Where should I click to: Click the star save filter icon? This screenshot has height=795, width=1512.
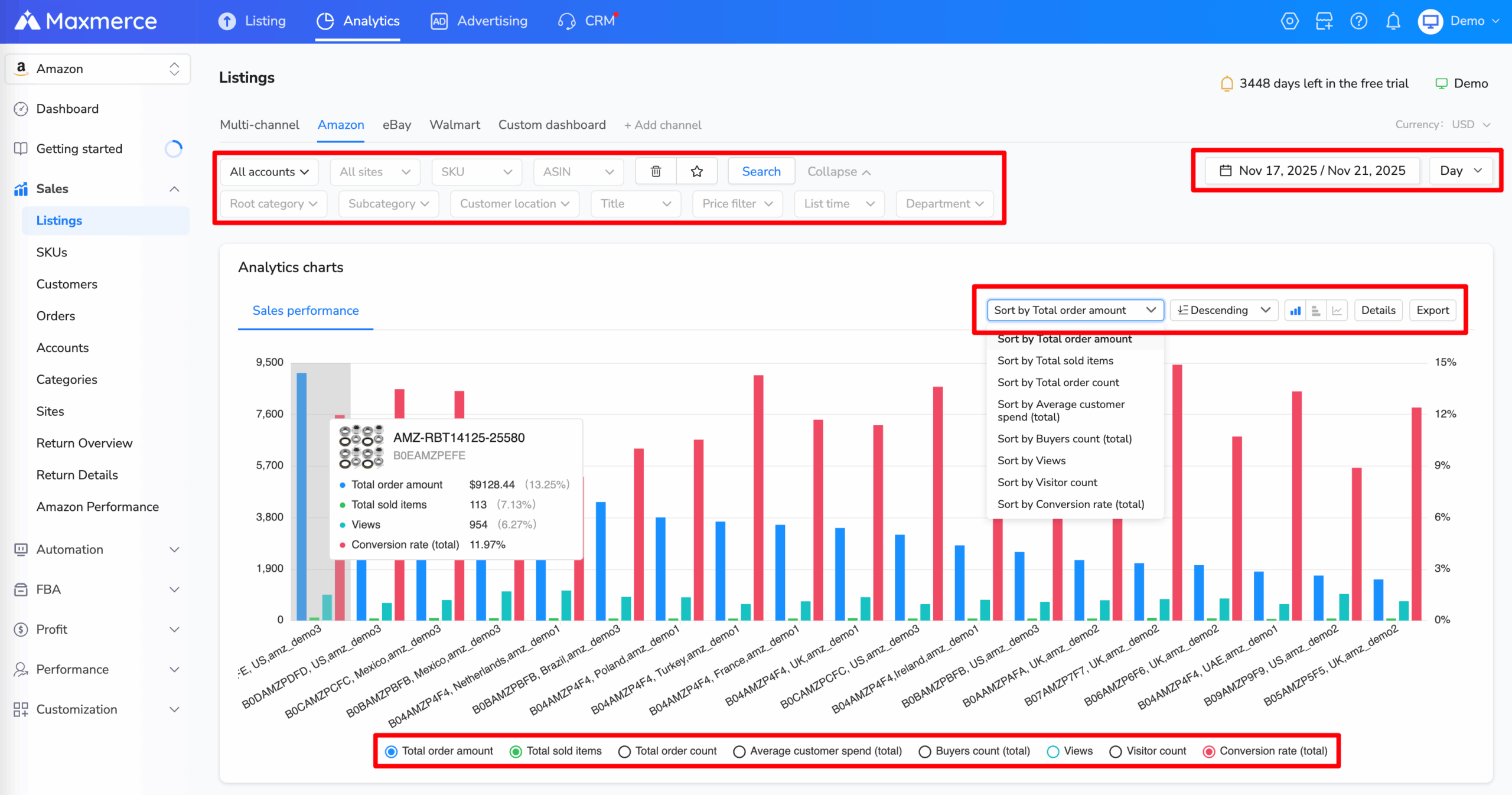pyautogui.click(x=697, y=171)
